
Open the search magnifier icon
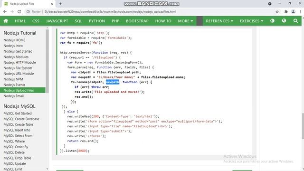pyautogui.click(x=295, y=21)
